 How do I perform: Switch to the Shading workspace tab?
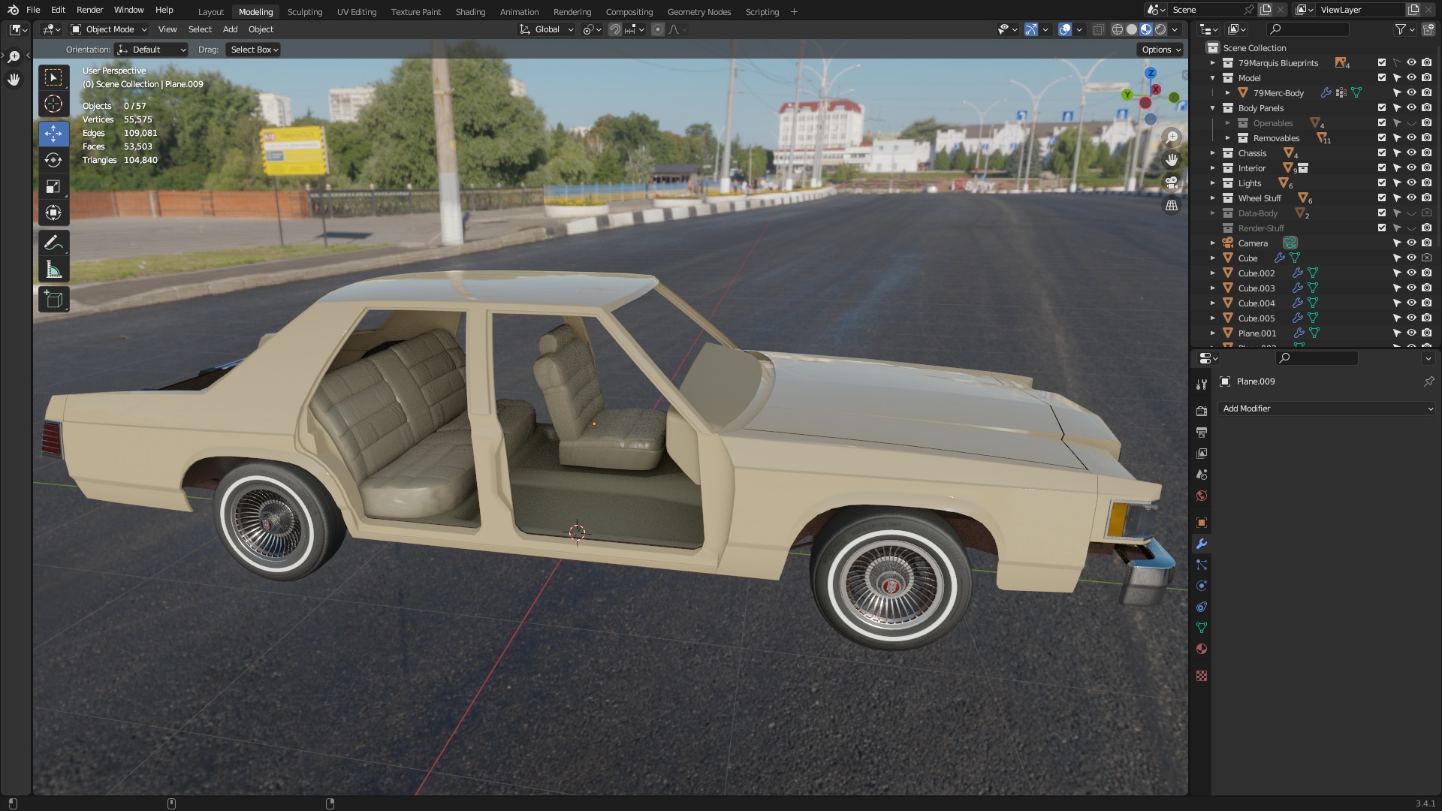tap(470, 11)
